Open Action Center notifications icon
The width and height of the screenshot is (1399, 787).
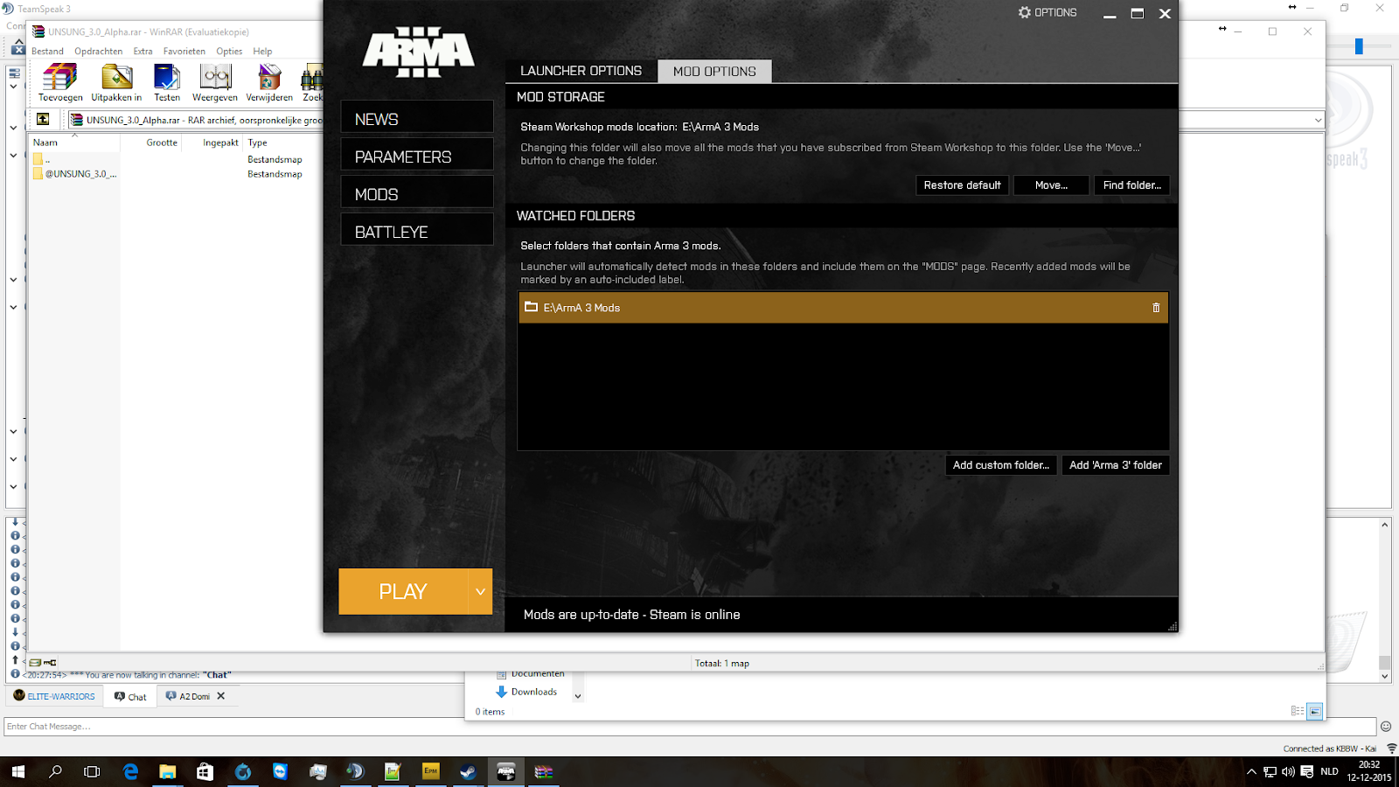pos(1307,771)
